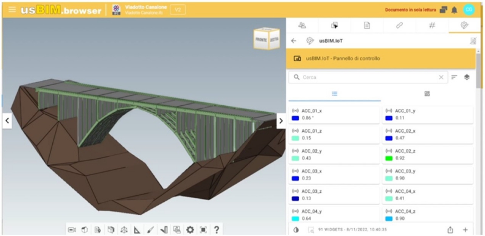Screen dimensions: 485x236
Task: Select the ACC_02_x sensor widget
Action: [x=427, y=135]
